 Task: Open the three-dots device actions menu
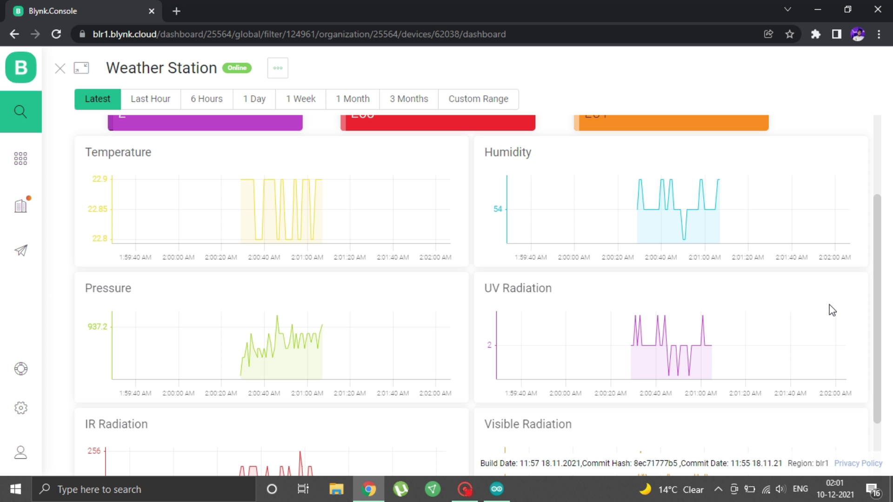[278, 68]
